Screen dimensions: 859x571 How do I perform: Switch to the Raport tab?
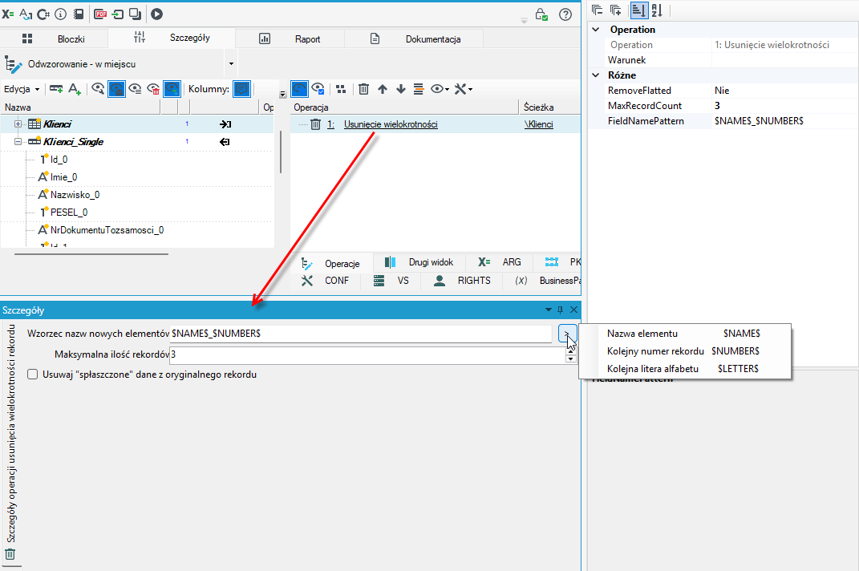[x=290, y=39]
